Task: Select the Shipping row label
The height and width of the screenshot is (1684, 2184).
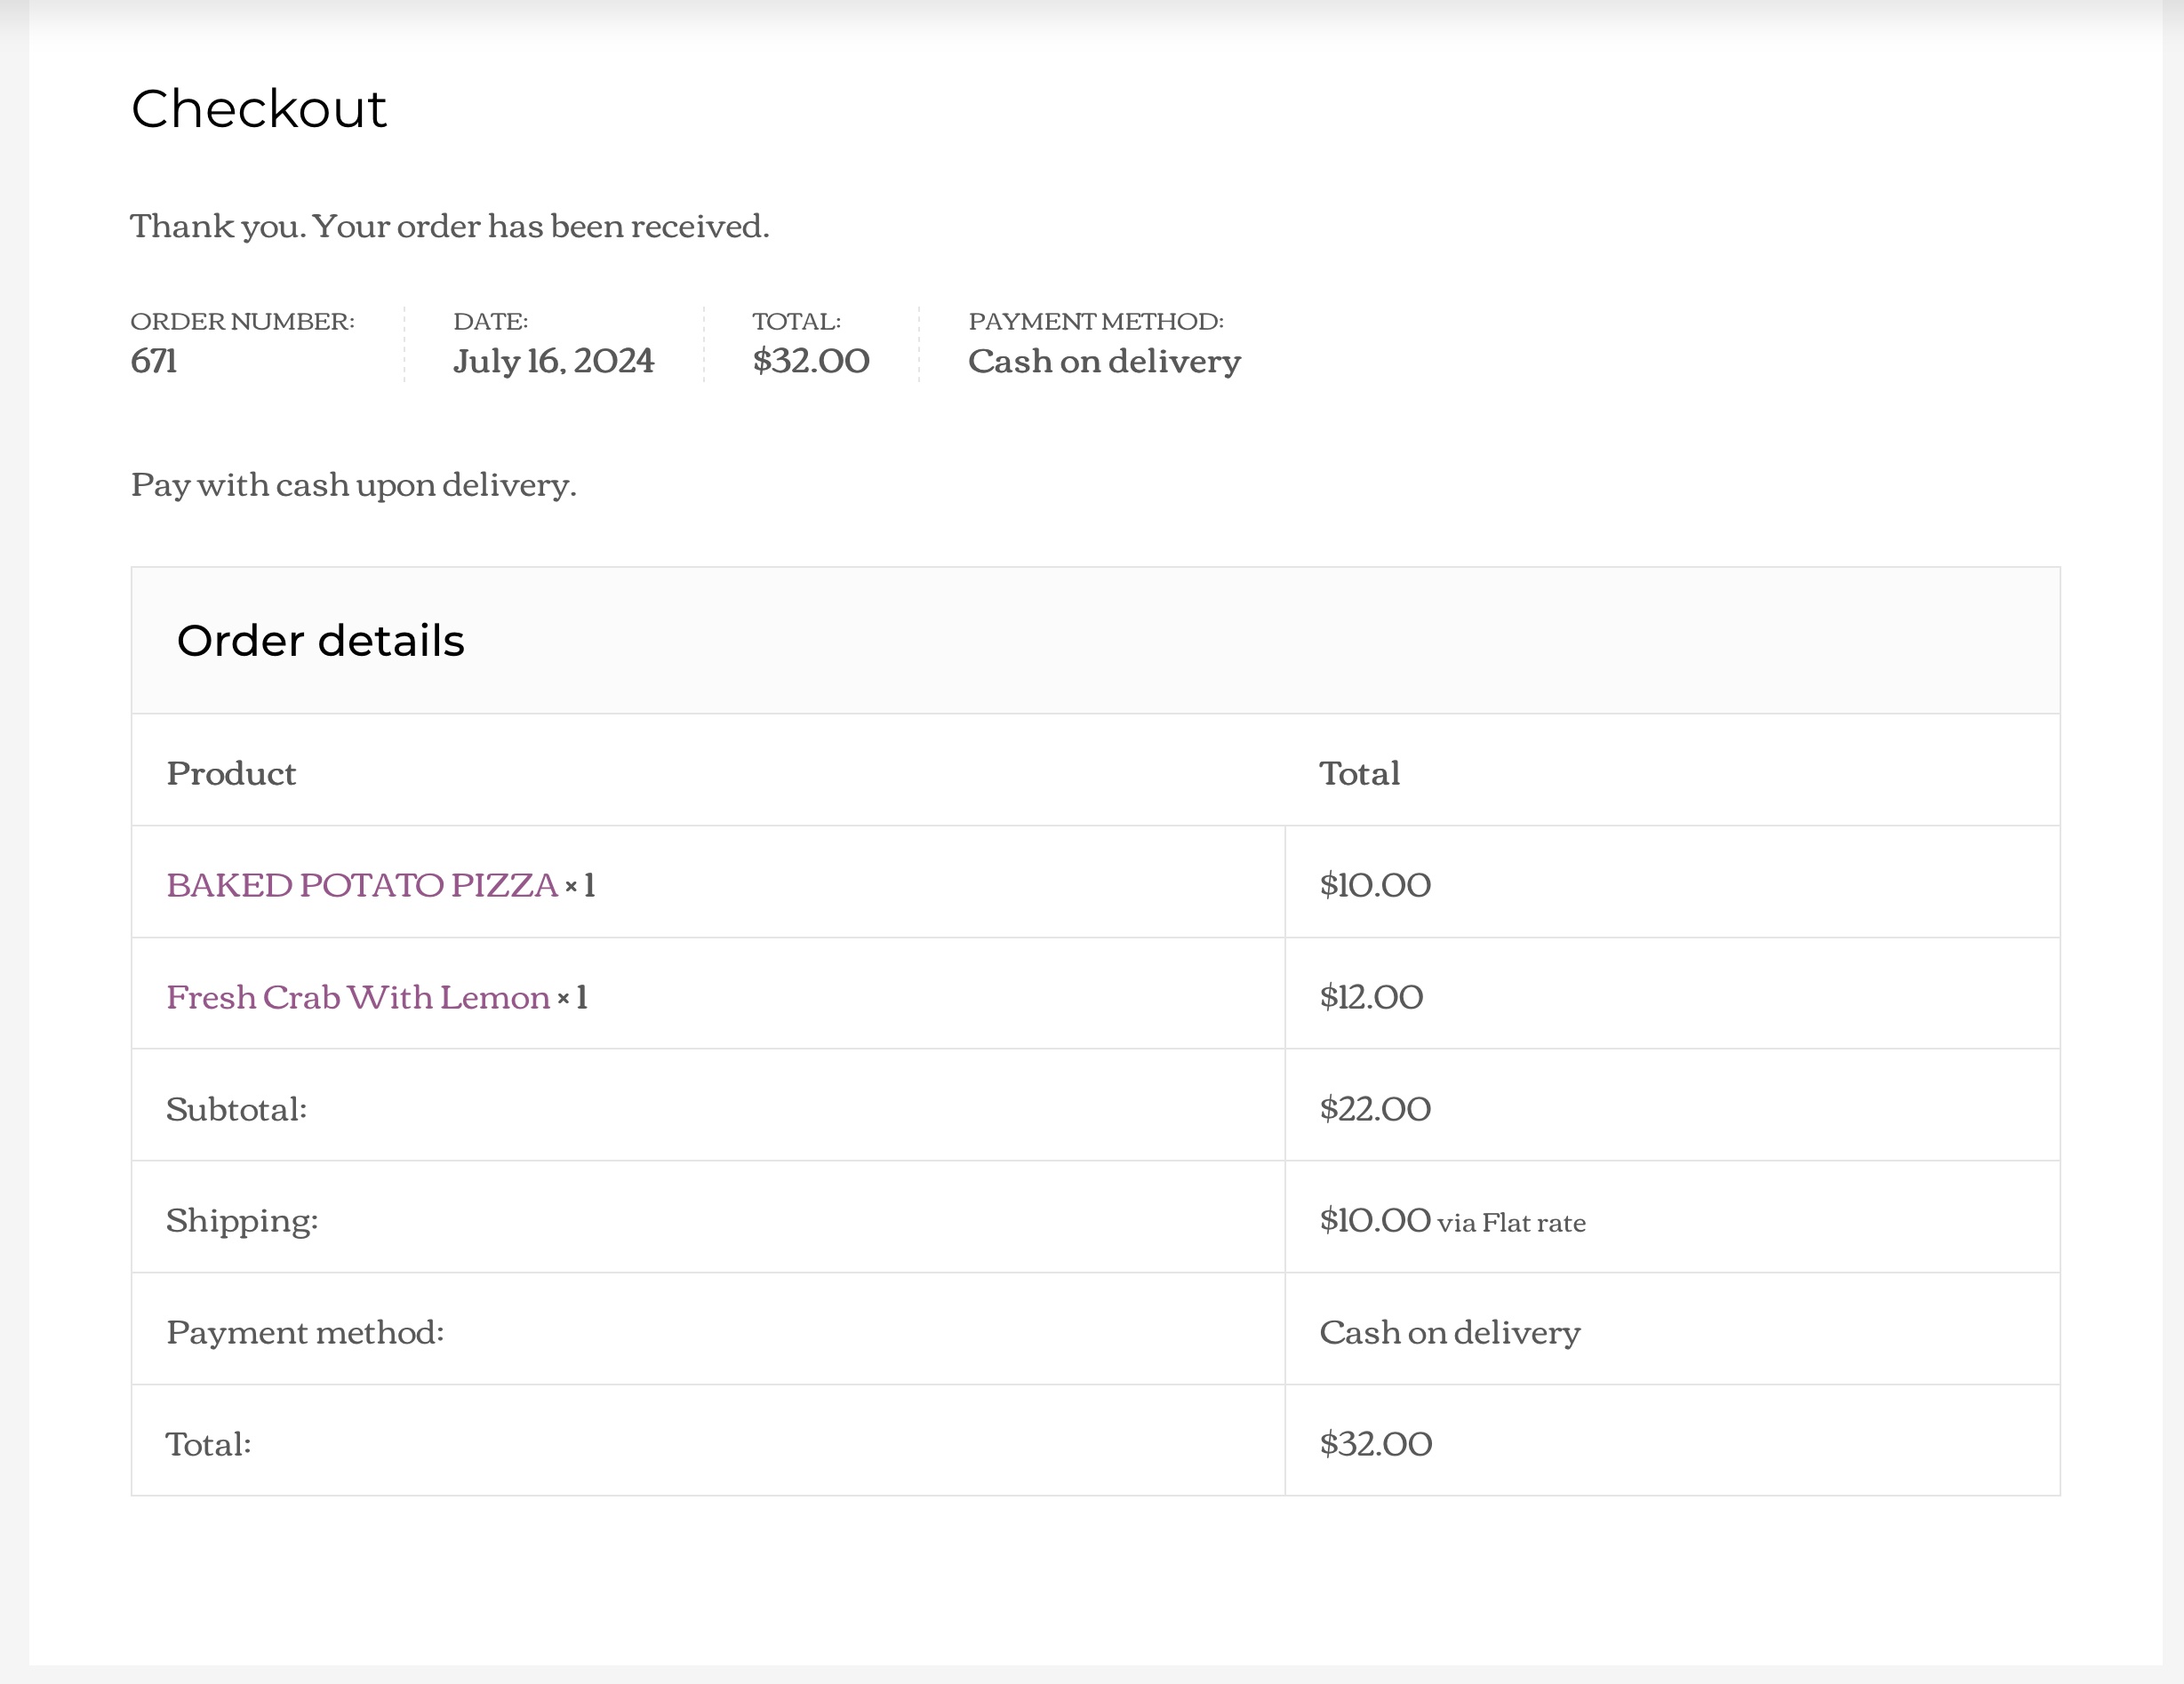Action: pos(242,1220)
